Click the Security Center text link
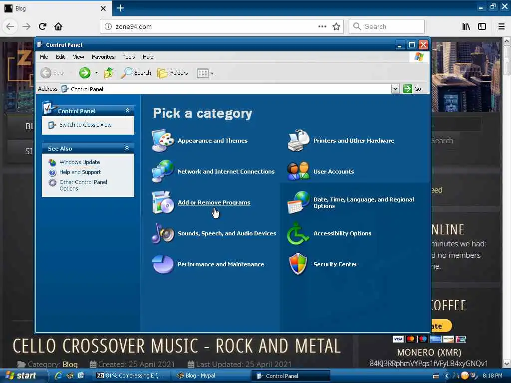The width and height of the screenshot is (511, 383). click(335, 264)
